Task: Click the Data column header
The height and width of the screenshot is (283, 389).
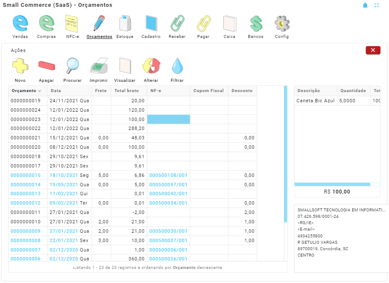Action: point(56,91)
